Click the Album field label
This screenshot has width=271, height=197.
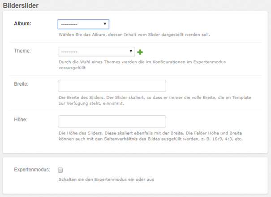pyautogui.click(x=22, y=24)
